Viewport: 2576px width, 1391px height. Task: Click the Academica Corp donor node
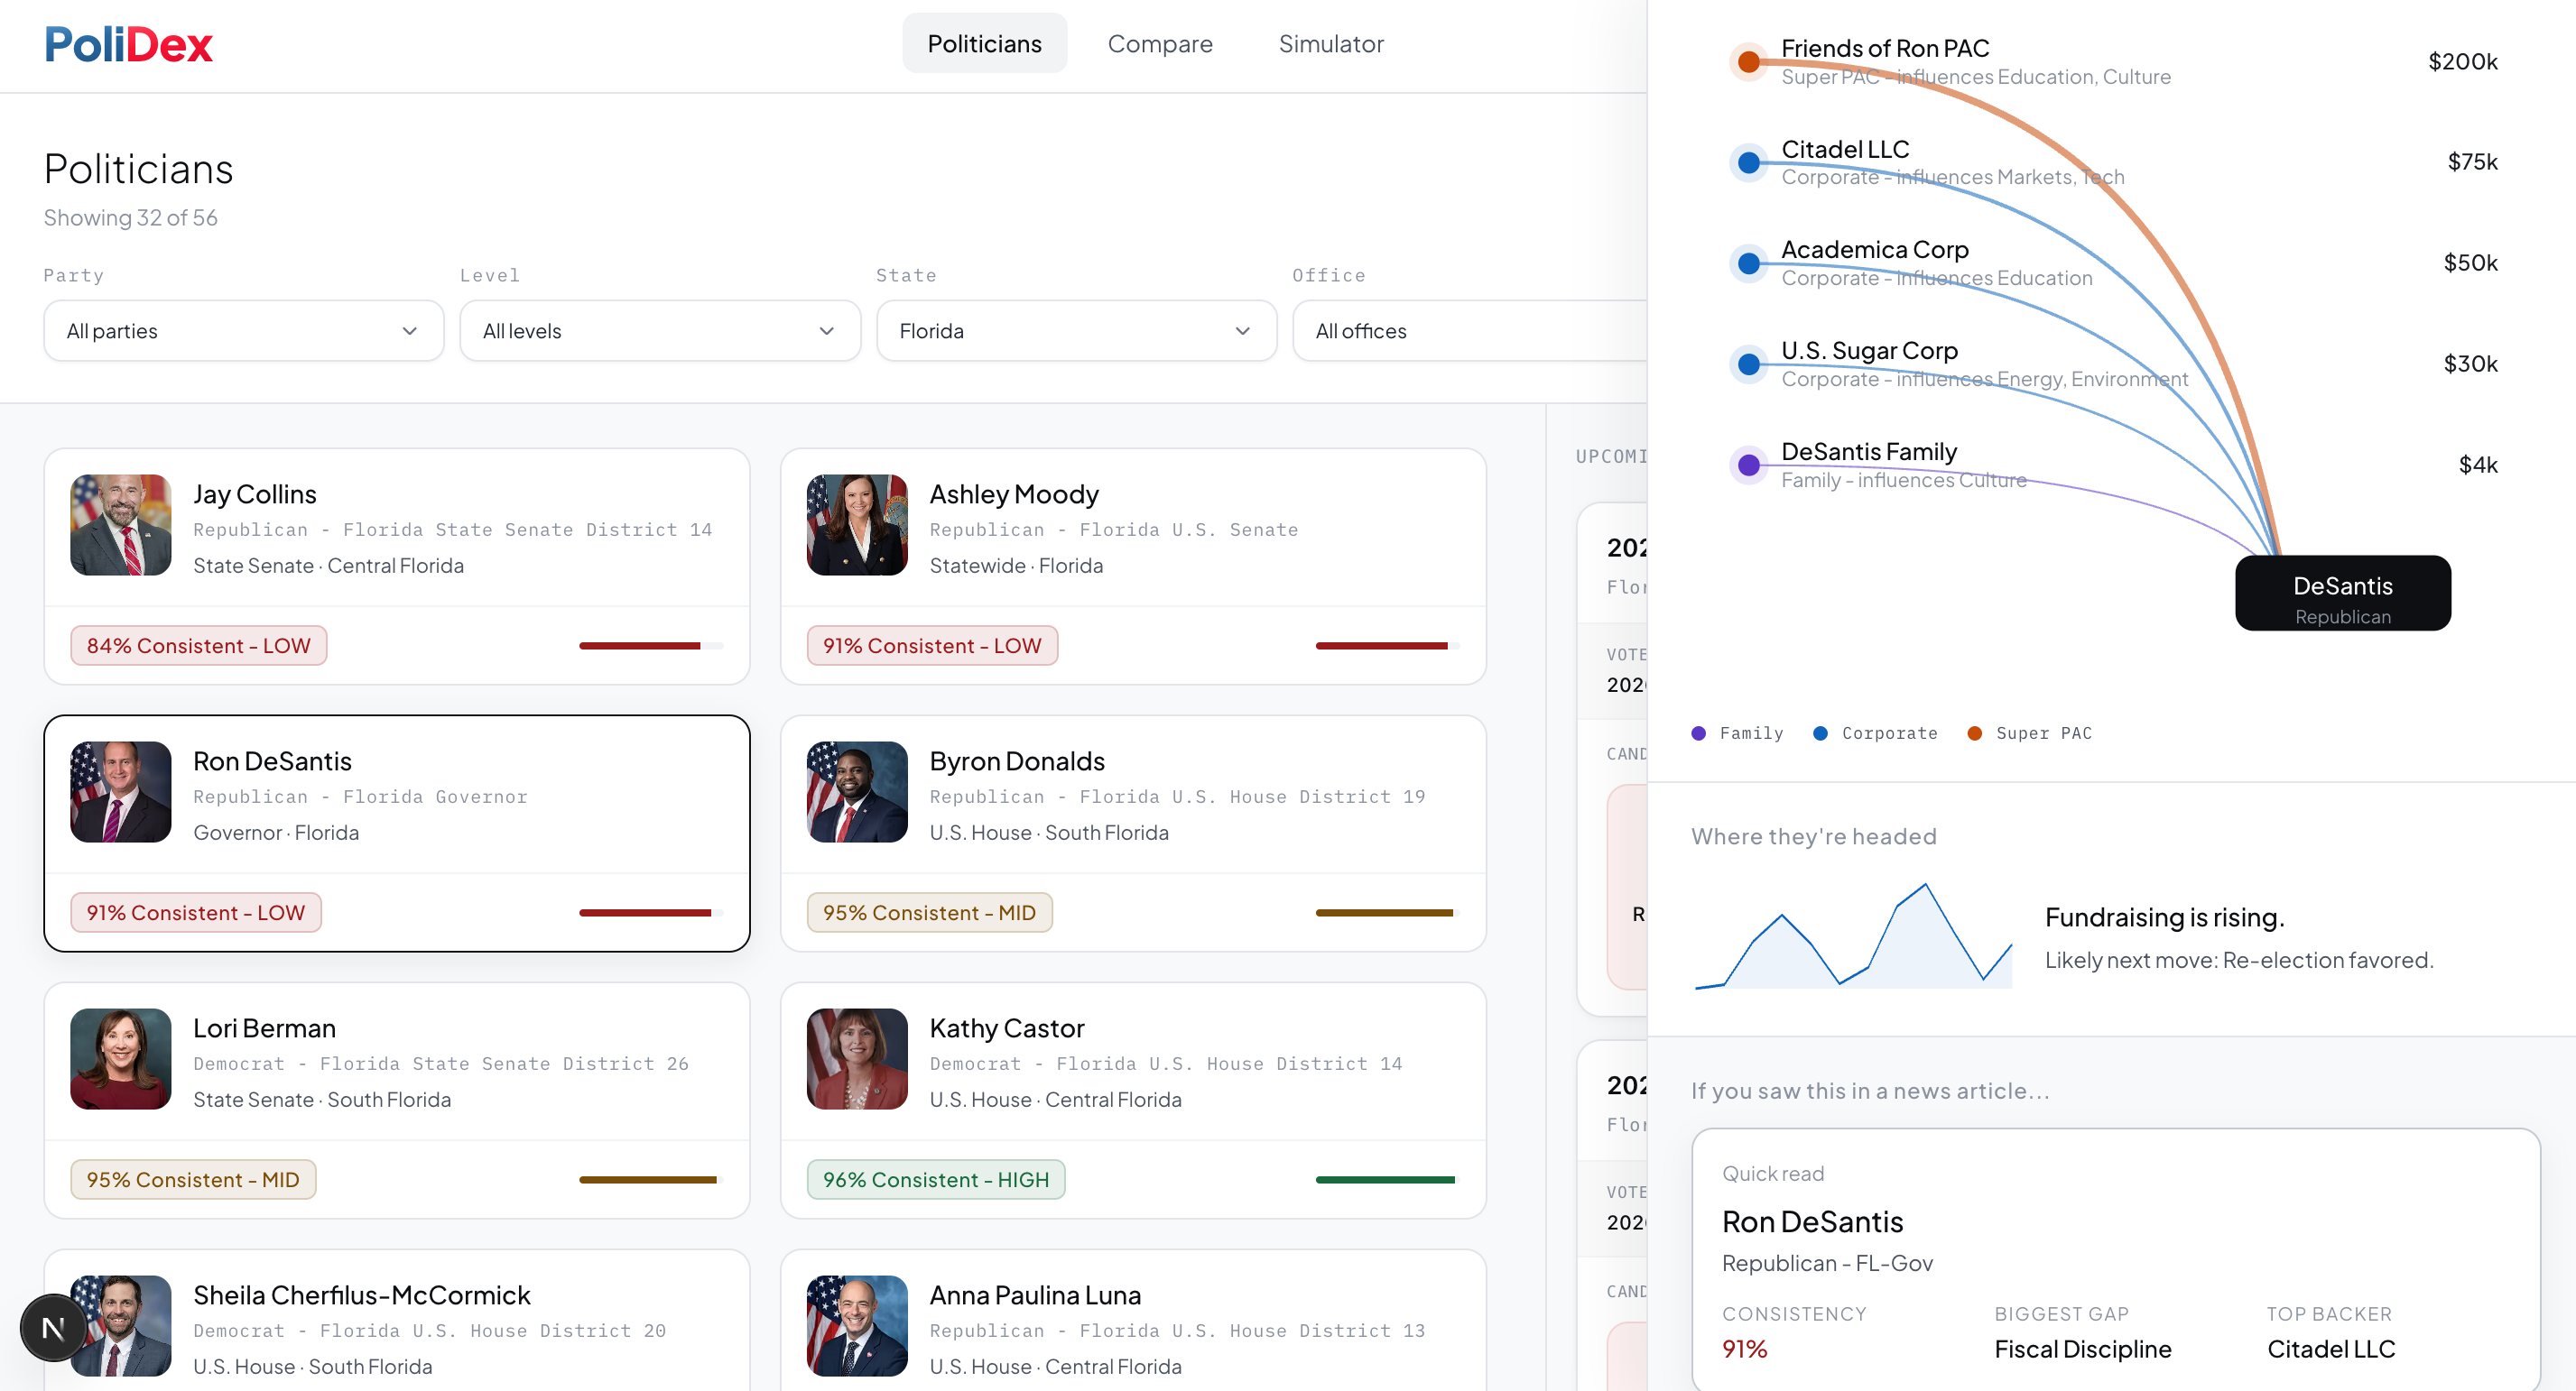pyautogui.click(x=1748, y=263)
